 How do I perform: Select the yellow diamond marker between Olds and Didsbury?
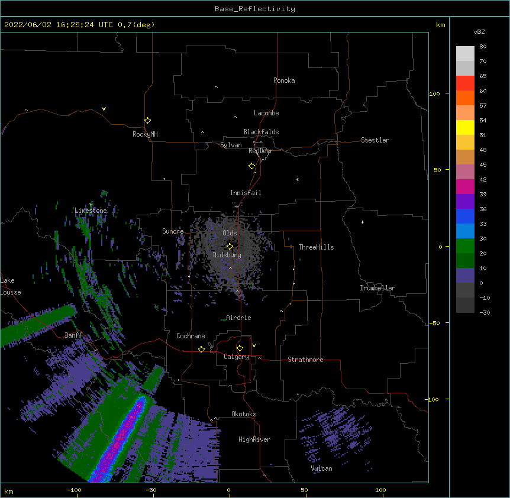(x=230, y=246)
